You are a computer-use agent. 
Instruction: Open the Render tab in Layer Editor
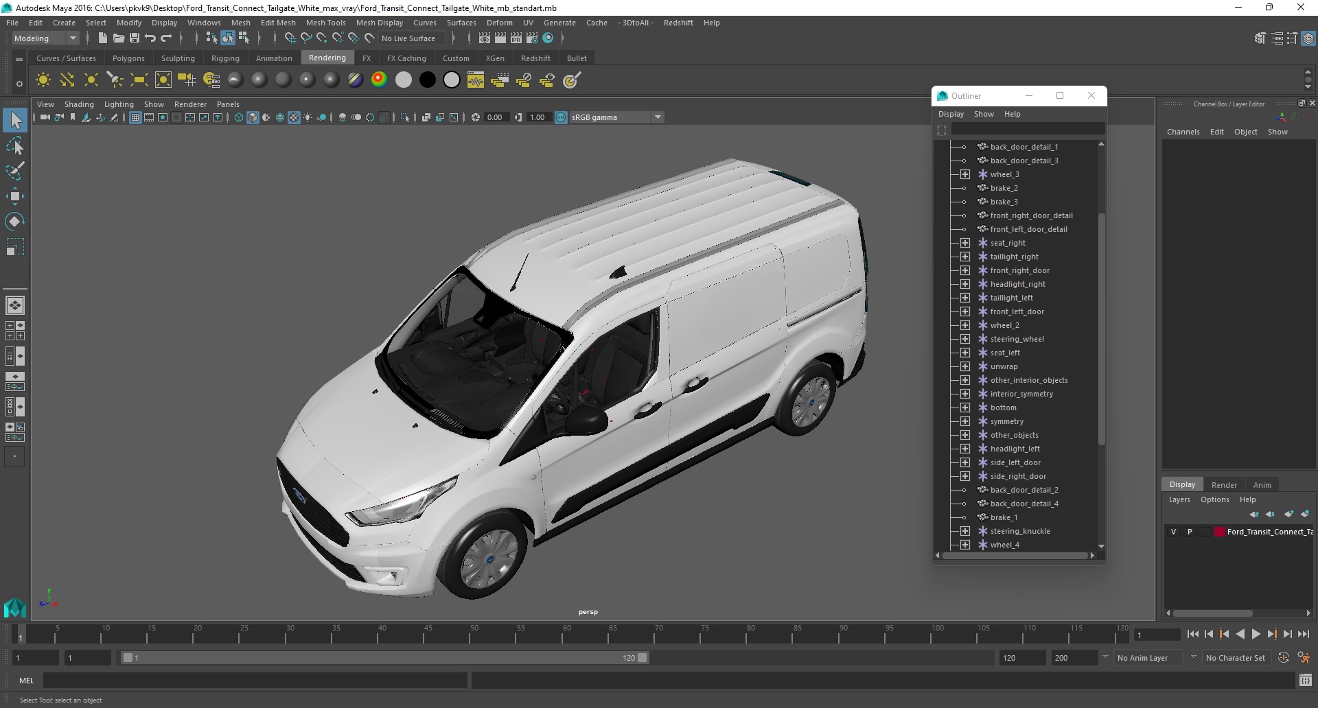point(1224,484)
